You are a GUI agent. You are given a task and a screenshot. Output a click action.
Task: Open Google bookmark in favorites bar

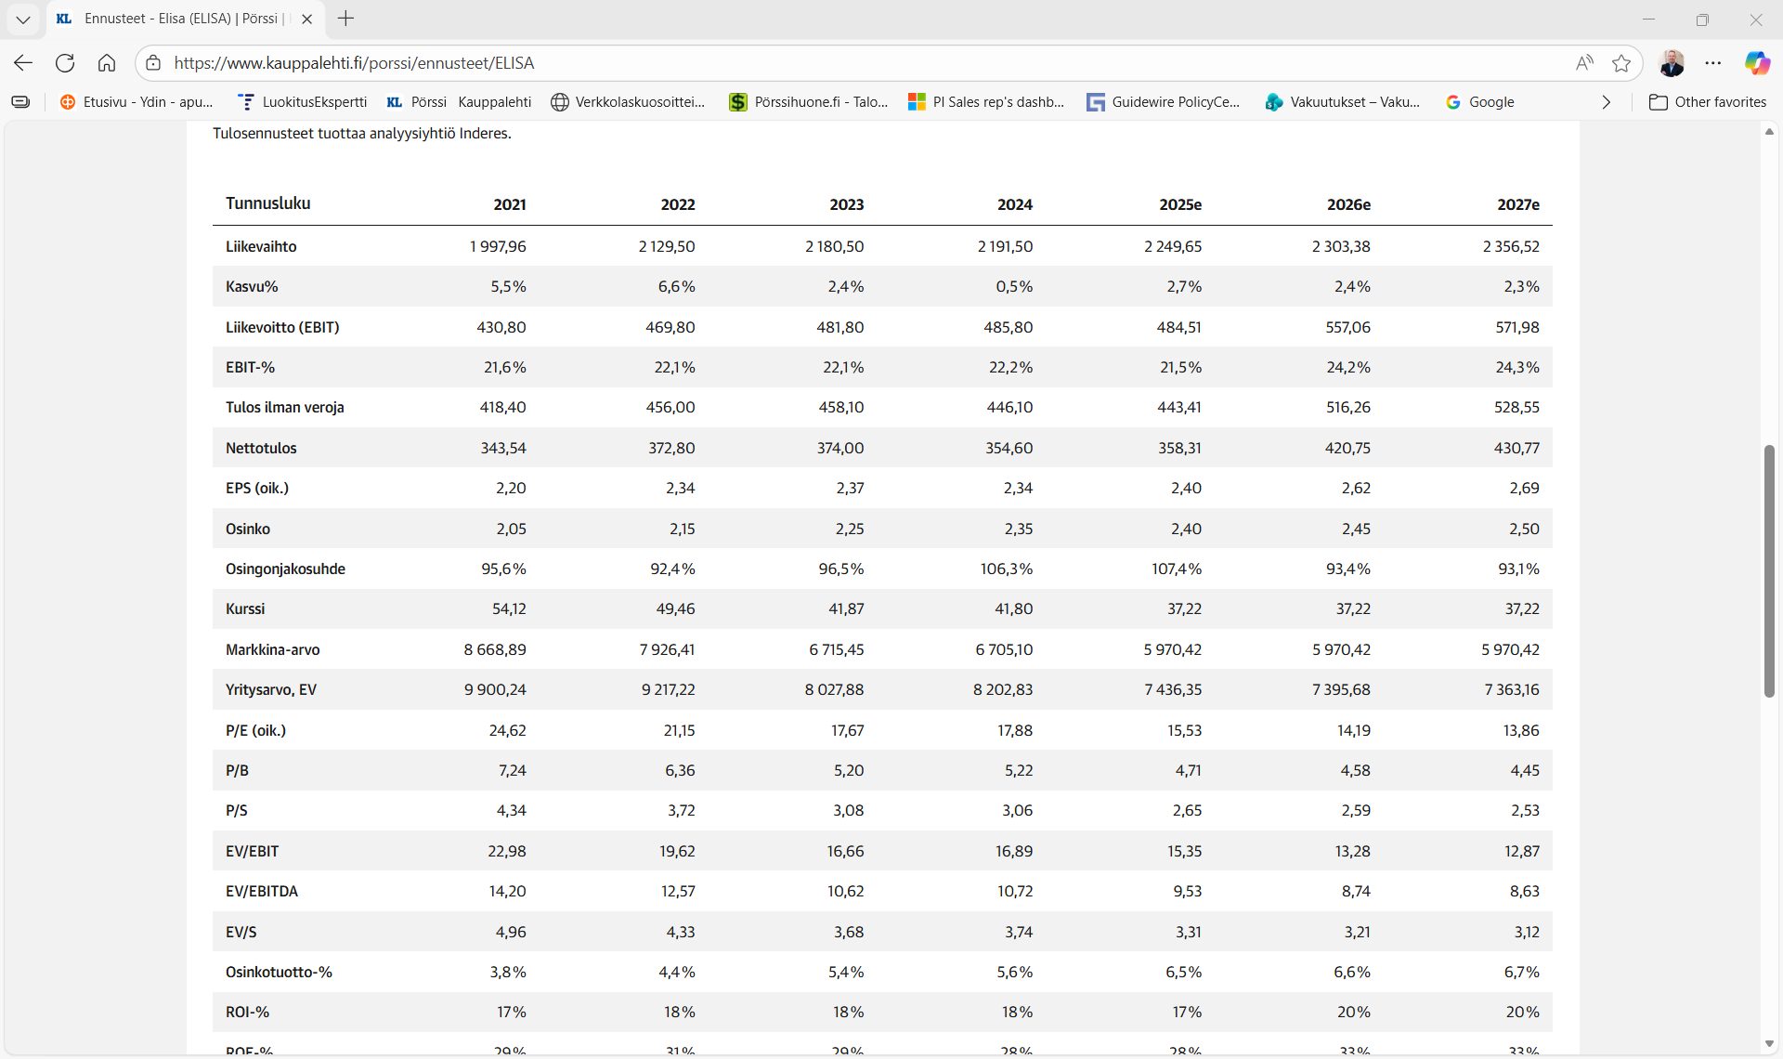coord(1480,102)
